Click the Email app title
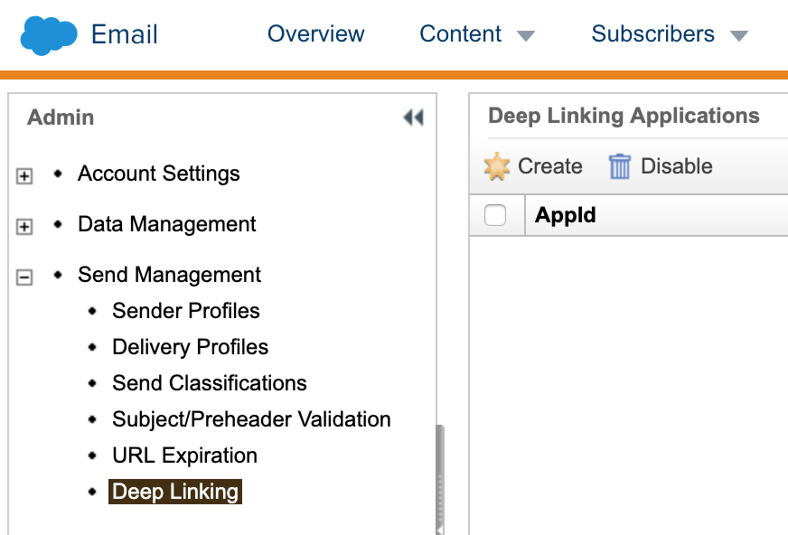Viewport: 788px width, 535px height. coord(124,34)
